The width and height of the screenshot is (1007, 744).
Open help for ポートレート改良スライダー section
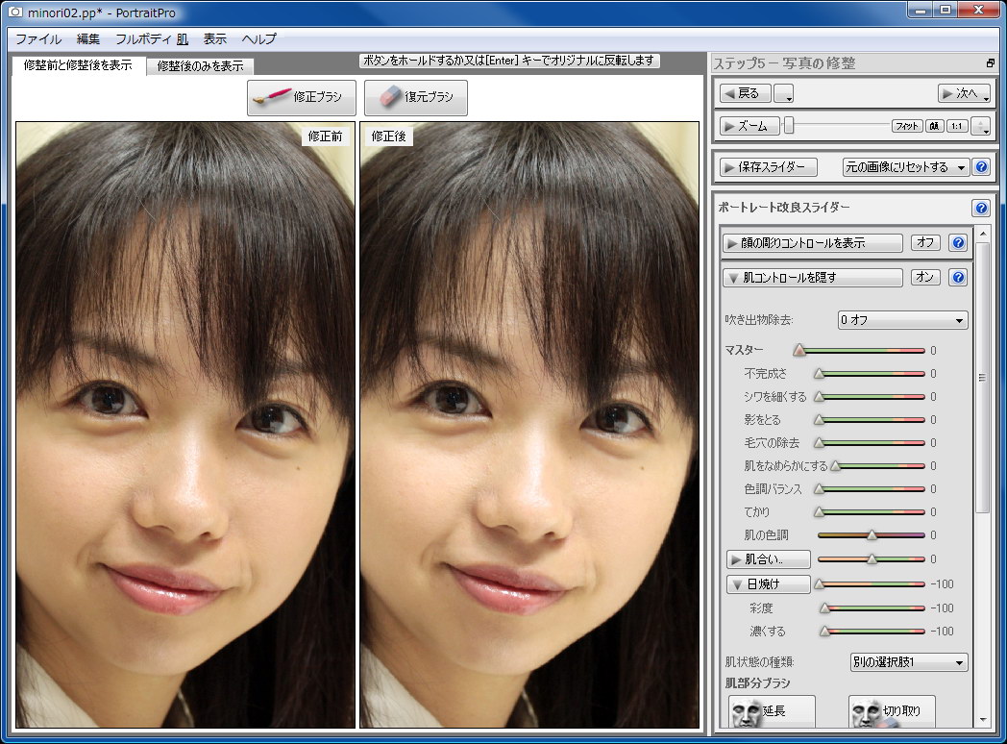[x=981, y=208]
